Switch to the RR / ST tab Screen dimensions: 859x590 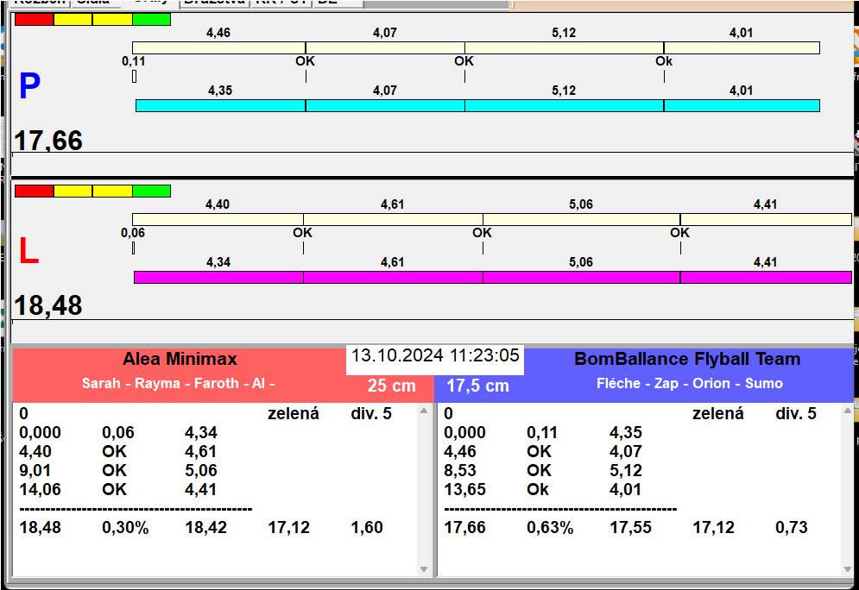tap(280, 3)
